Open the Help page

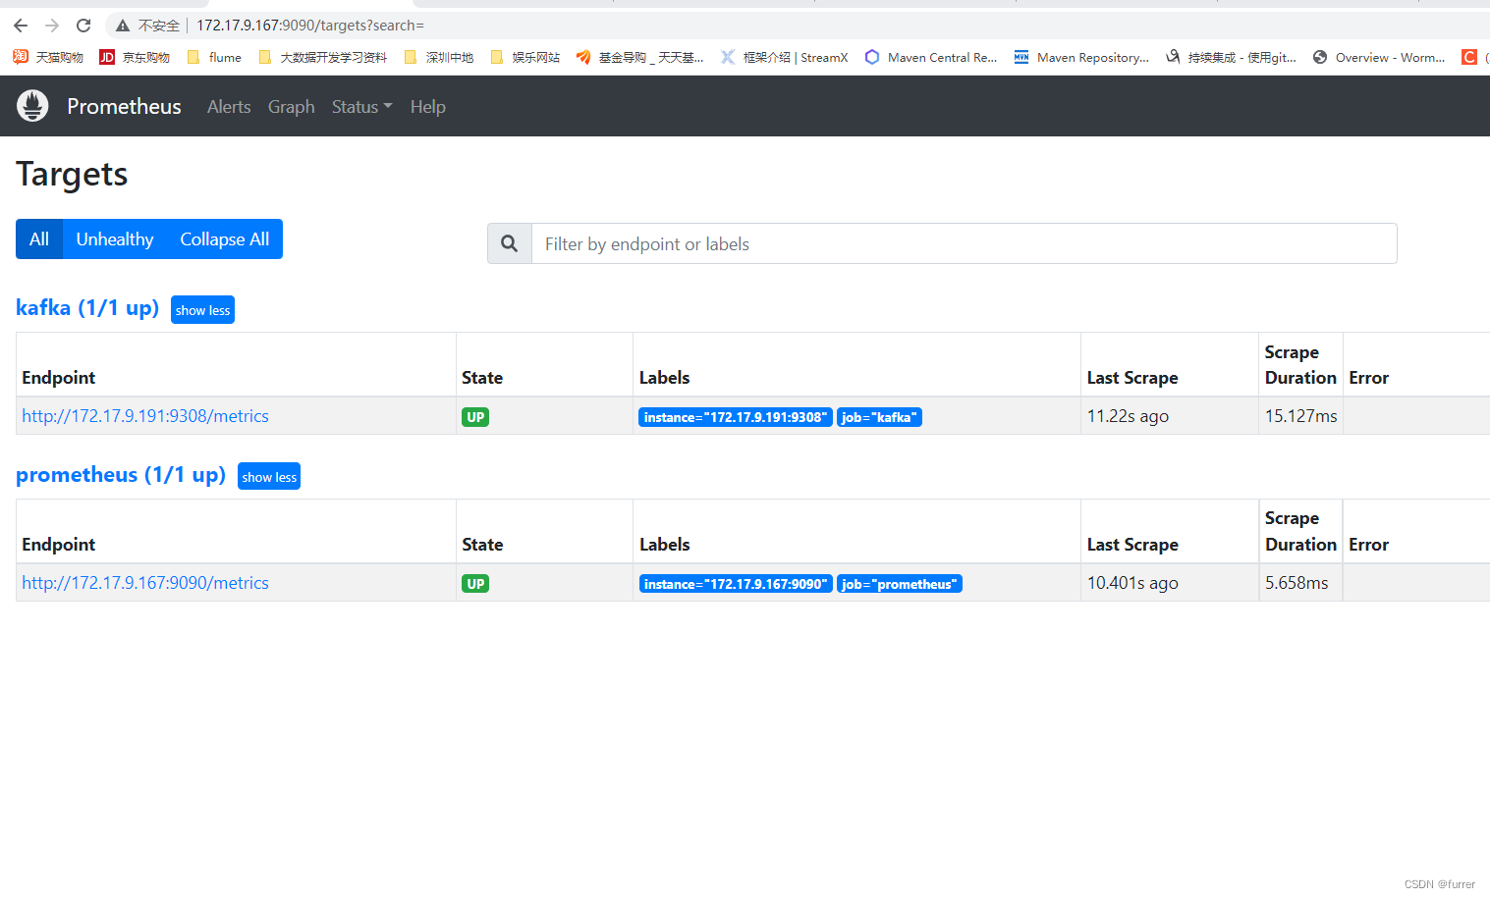(x=428, y=106)
